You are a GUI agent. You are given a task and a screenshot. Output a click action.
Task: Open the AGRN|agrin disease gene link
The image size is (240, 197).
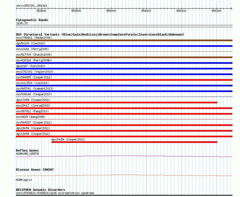tap(24, 180)
